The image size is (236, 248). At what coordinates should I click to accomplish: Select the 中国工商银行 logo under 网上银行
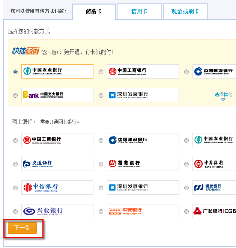(x=57, y=140)
